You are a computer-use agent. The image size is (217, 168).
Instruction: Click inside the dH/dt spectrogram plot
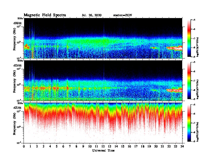pos(103,38)
